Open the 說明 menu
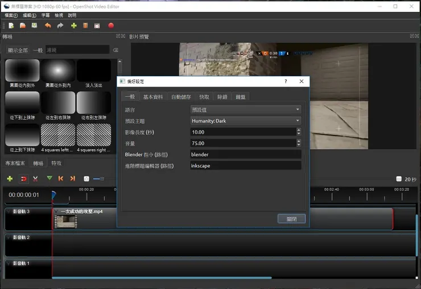The height and width of the screenshot is (289, 421). (72, 15)
